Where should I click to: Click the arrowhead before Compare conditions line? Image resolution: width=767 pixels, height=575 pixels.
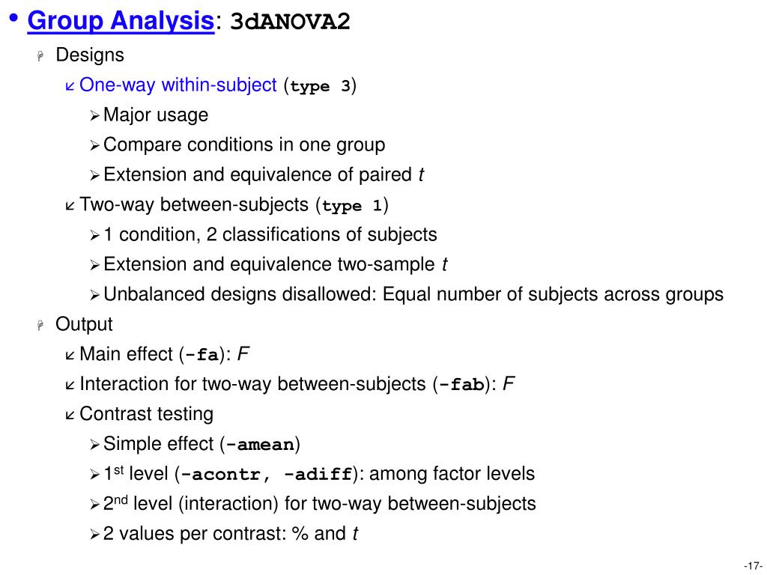pyautogui.click(x=95, y=146)
